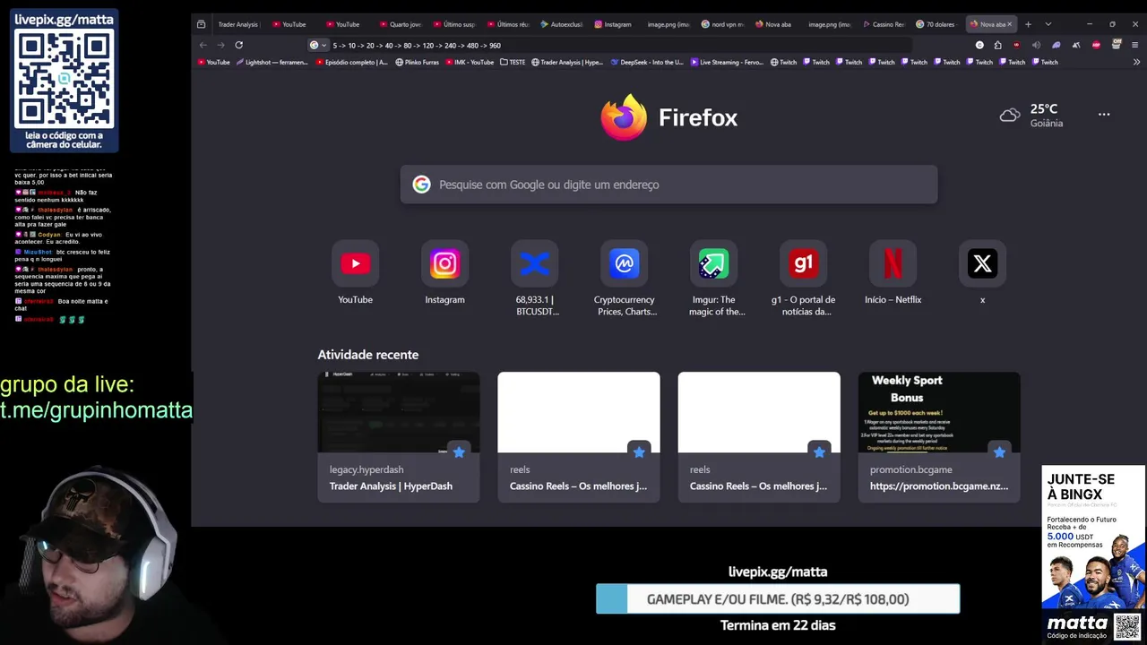
Task: Switch to the 70 dolares tab
Action: (937, 24)
